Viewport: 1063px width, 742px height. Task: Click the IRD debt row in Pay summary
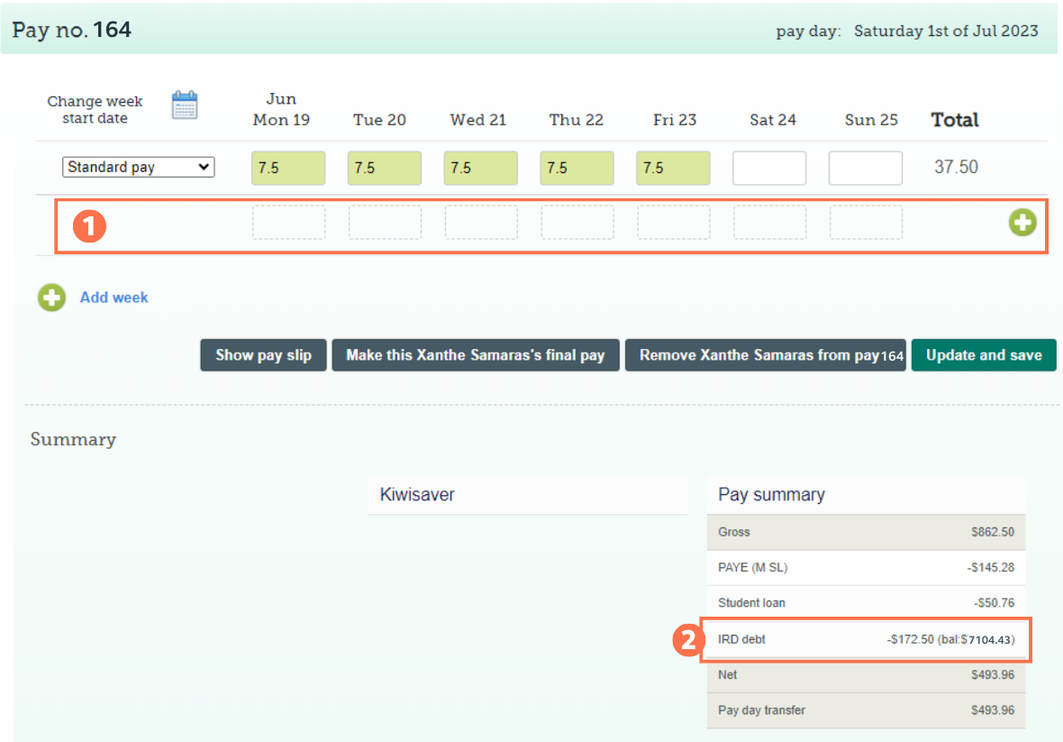[x=865, y=639]
